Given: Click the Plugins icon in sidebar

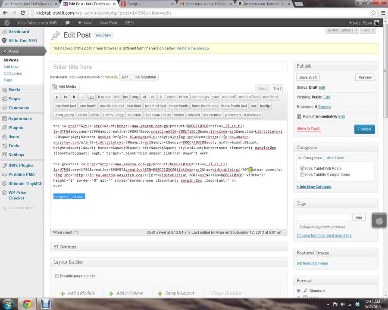Looking at the screenshot, I should click(4, 127).
